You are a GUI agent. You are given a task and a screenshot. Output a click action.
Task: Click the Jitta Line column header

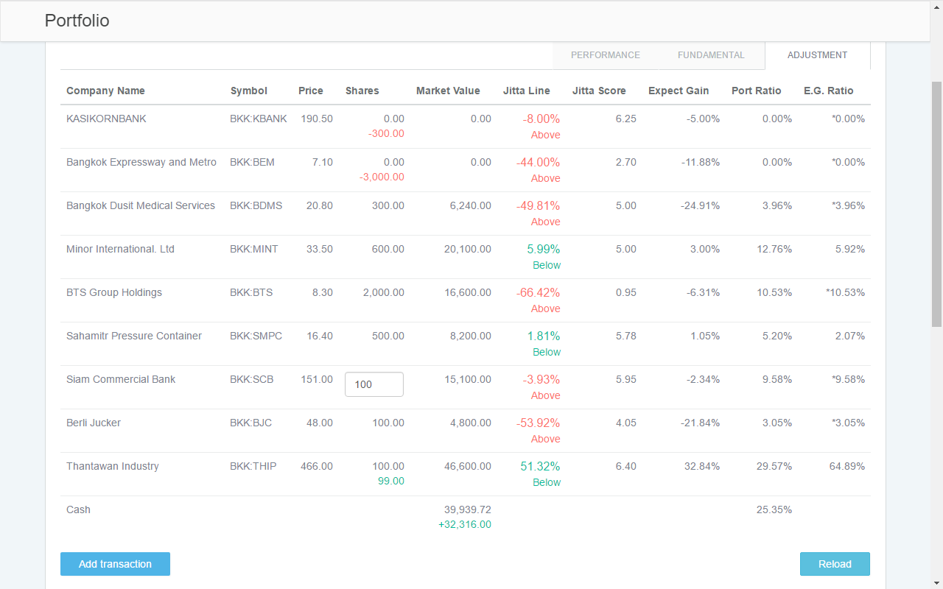[x=526, y=91]
